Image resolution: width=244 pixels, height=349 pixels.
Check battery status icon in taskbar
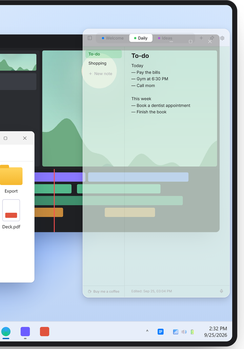[x=192, y=332]
